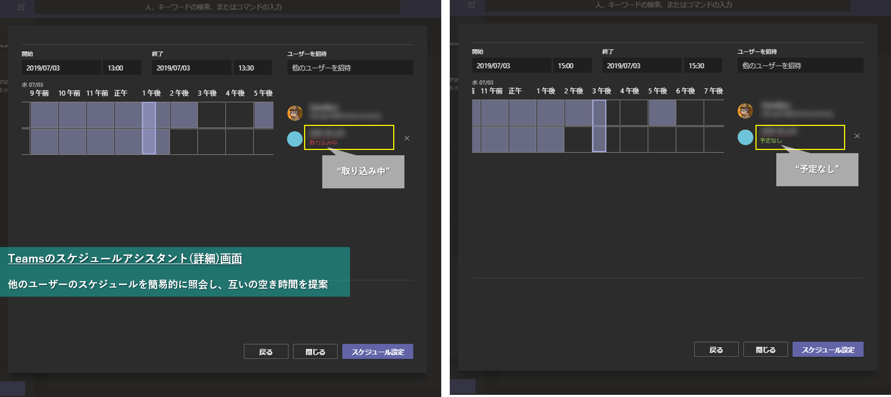Select highlighted 3午後 time slot in right timeline
The height and width of the screenshot is (397, 891).
[x=599, y=126]
